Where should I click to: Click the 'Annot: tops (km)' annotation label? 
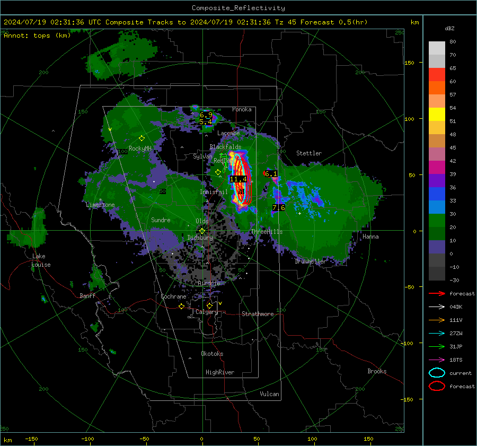pos(37,36)
